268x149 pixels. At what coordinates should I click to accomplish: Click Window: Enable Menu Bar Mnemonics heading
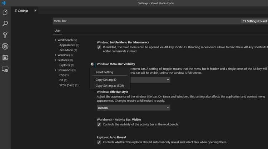123,42
